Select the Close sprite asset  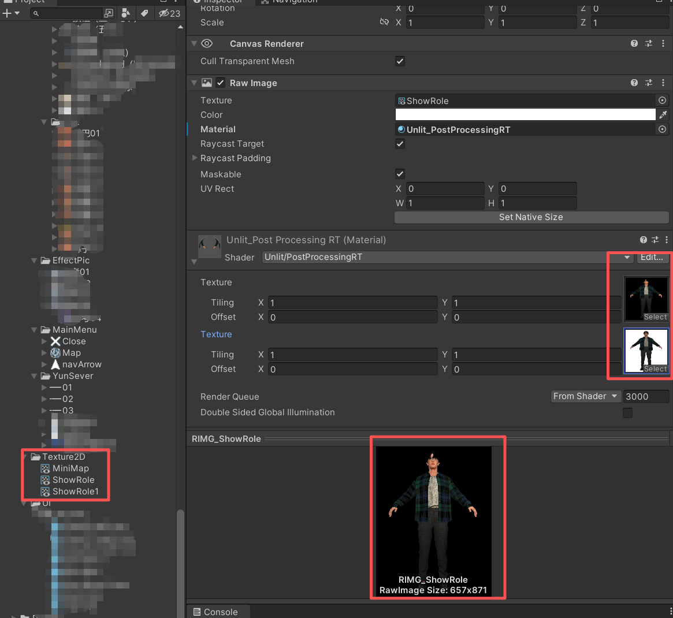tap(68, 341)
